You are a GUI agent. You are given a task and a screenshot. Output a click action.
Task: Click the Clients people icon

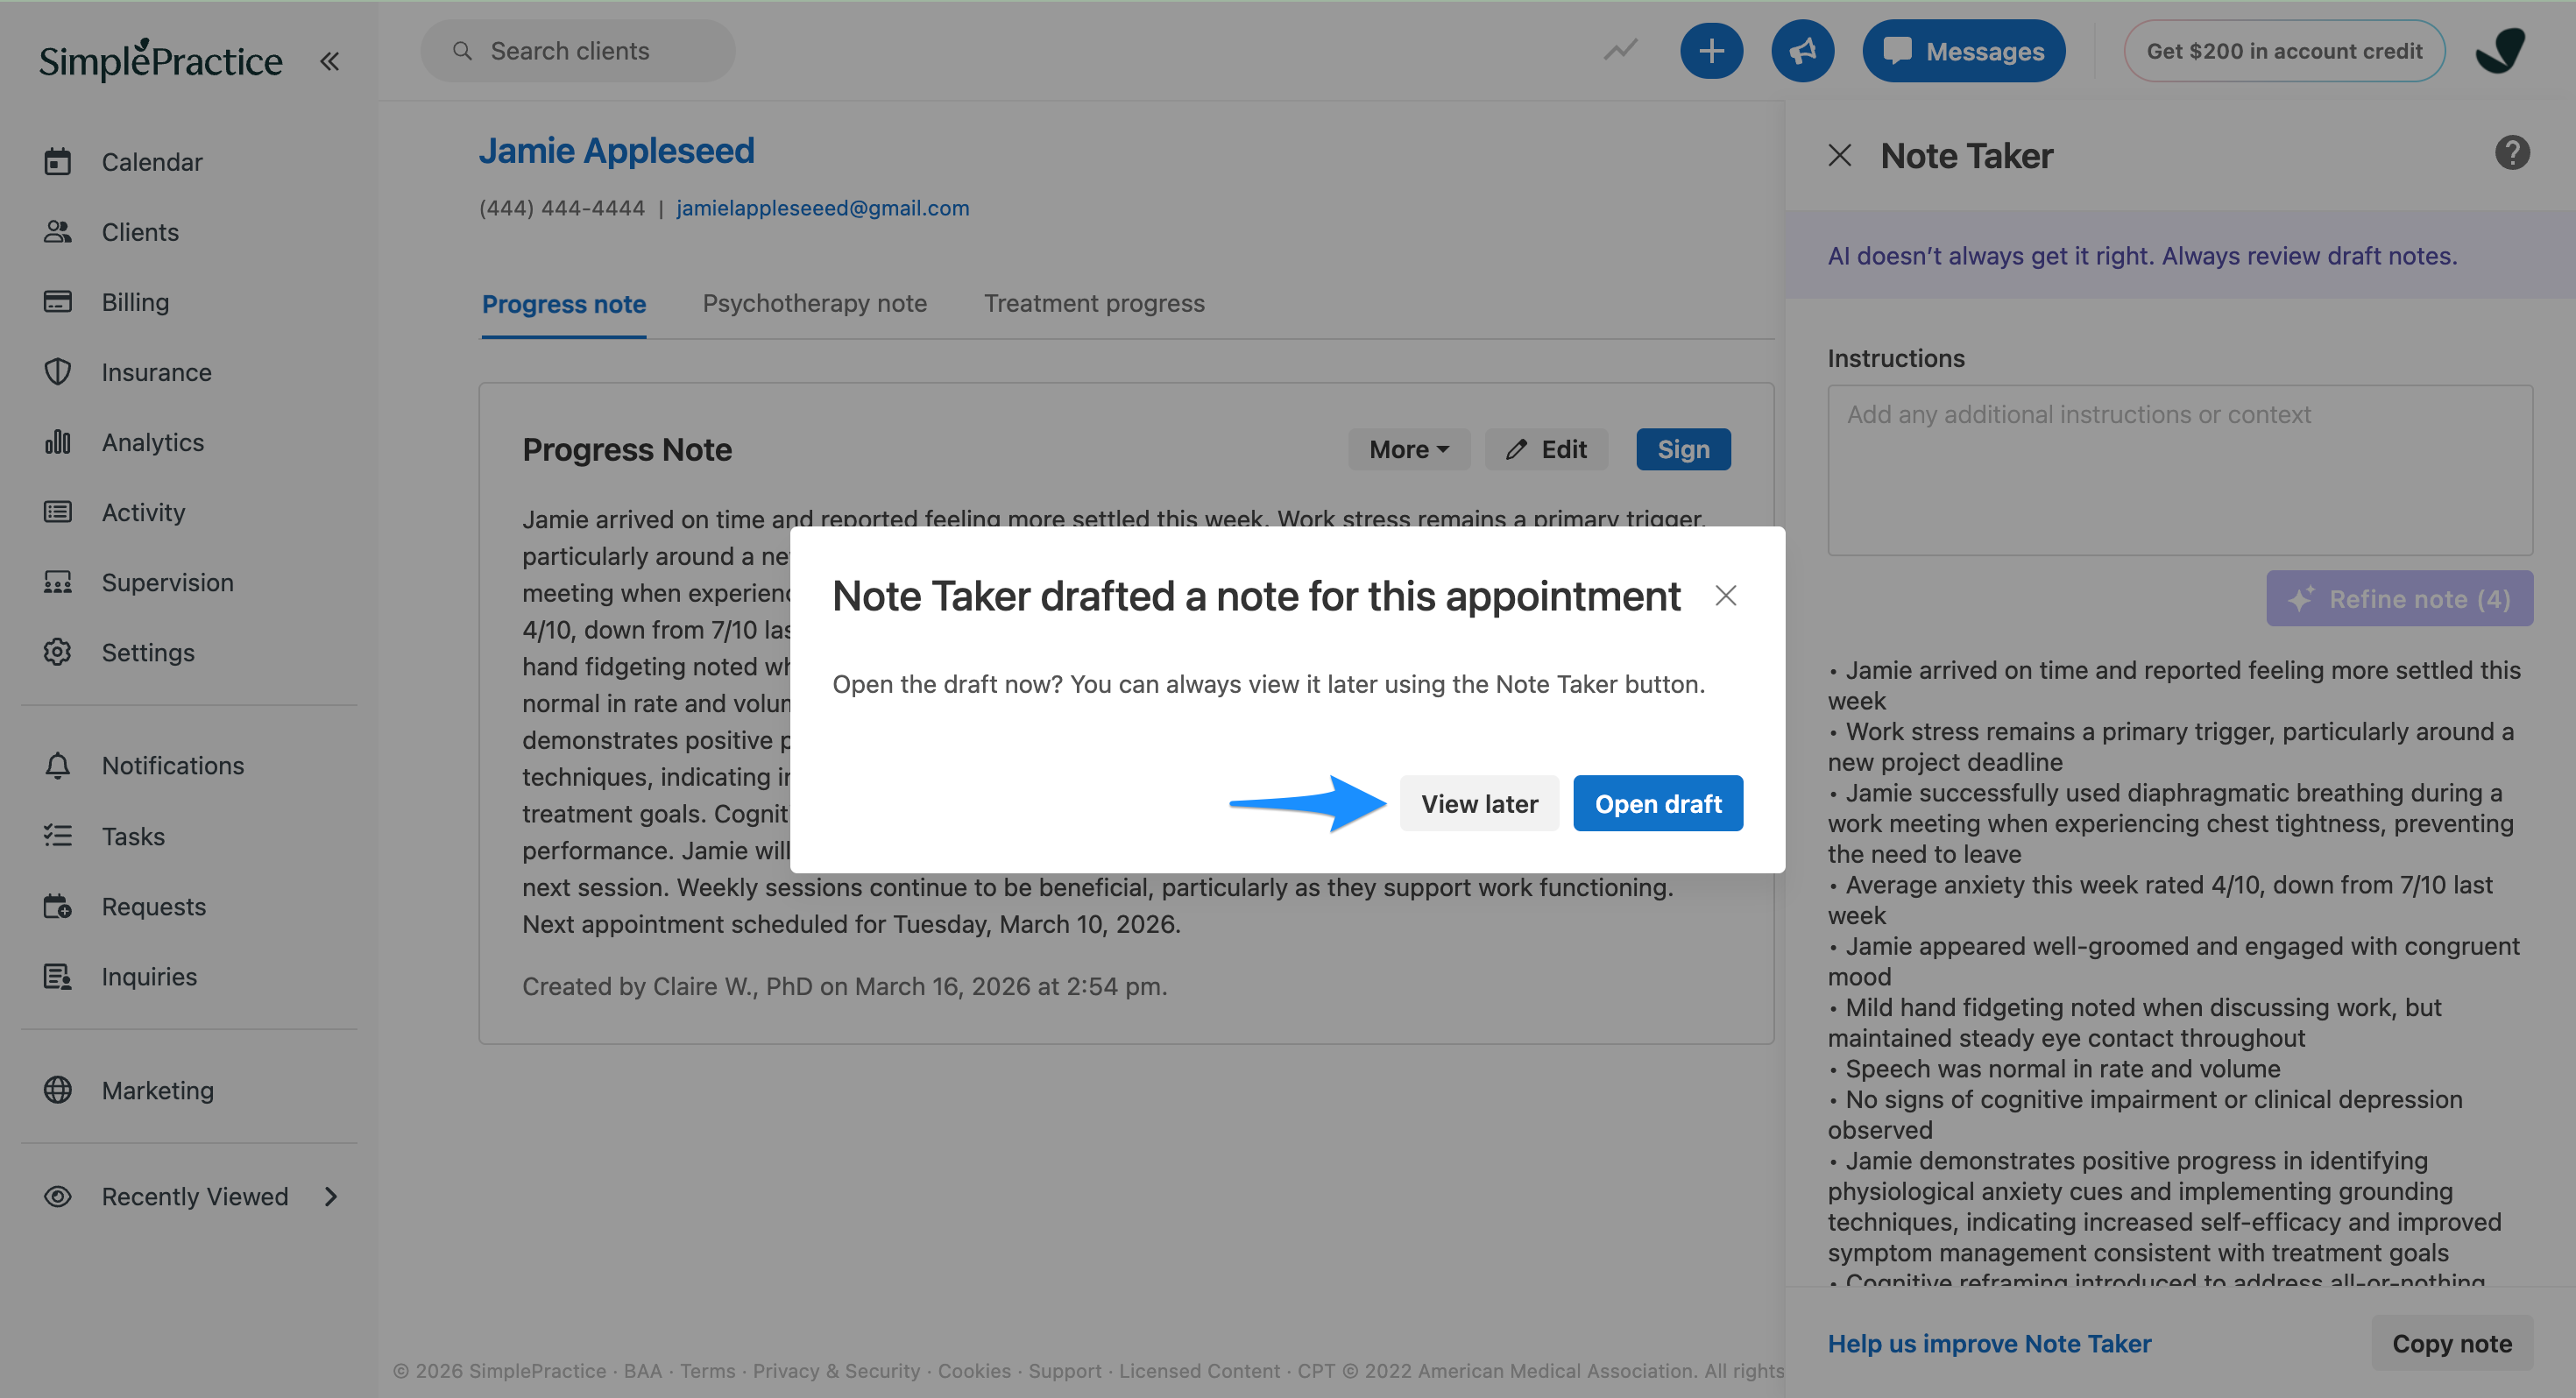tap(58, 231)
